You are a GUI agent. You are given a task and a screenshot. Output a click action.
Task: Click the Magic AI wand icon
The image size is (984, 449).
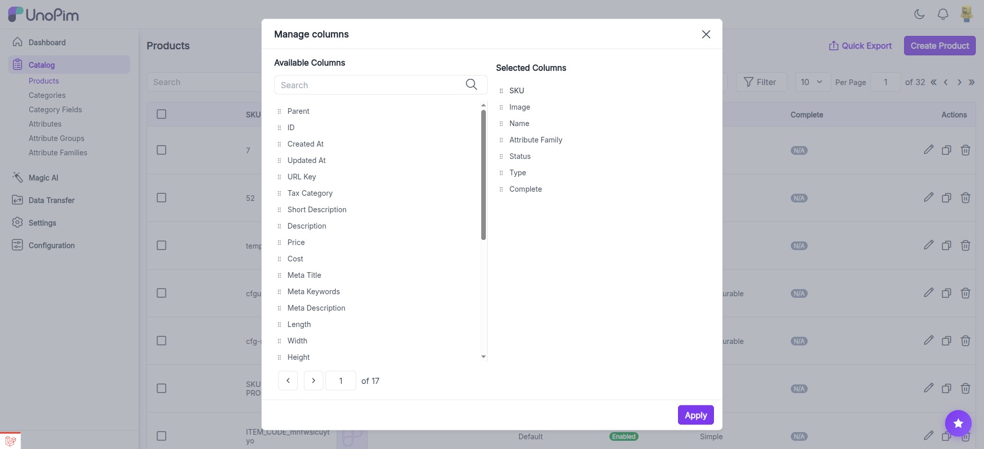tap(17, 177)
